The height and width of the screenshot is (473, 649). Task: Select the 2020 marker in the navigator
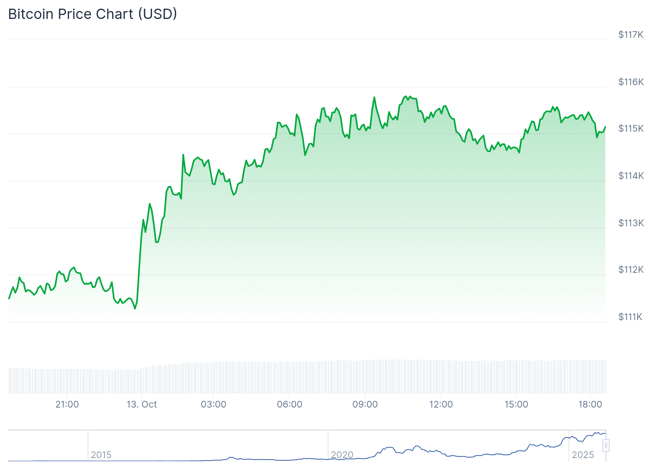tap(342, 455)
